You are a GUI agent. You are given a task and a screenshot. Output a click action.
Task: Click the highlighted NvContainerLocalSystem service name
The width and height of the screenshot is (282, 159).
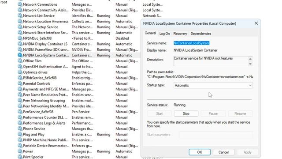(191, 43)
